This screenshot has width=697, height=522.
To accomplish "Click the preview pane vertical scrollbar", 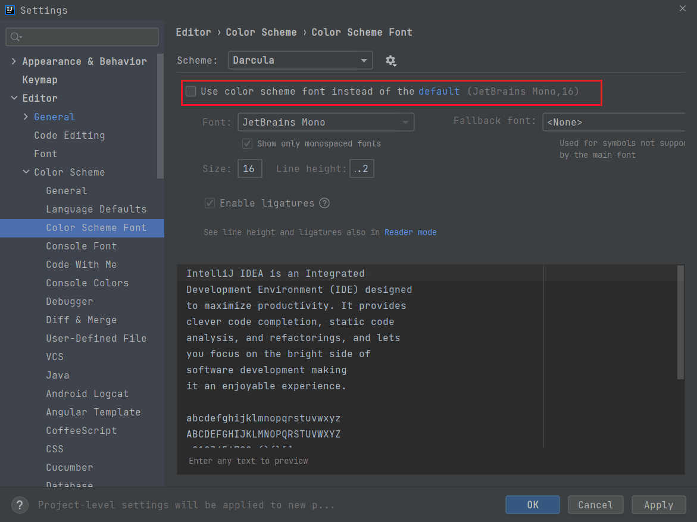I will tap(680, 323).
